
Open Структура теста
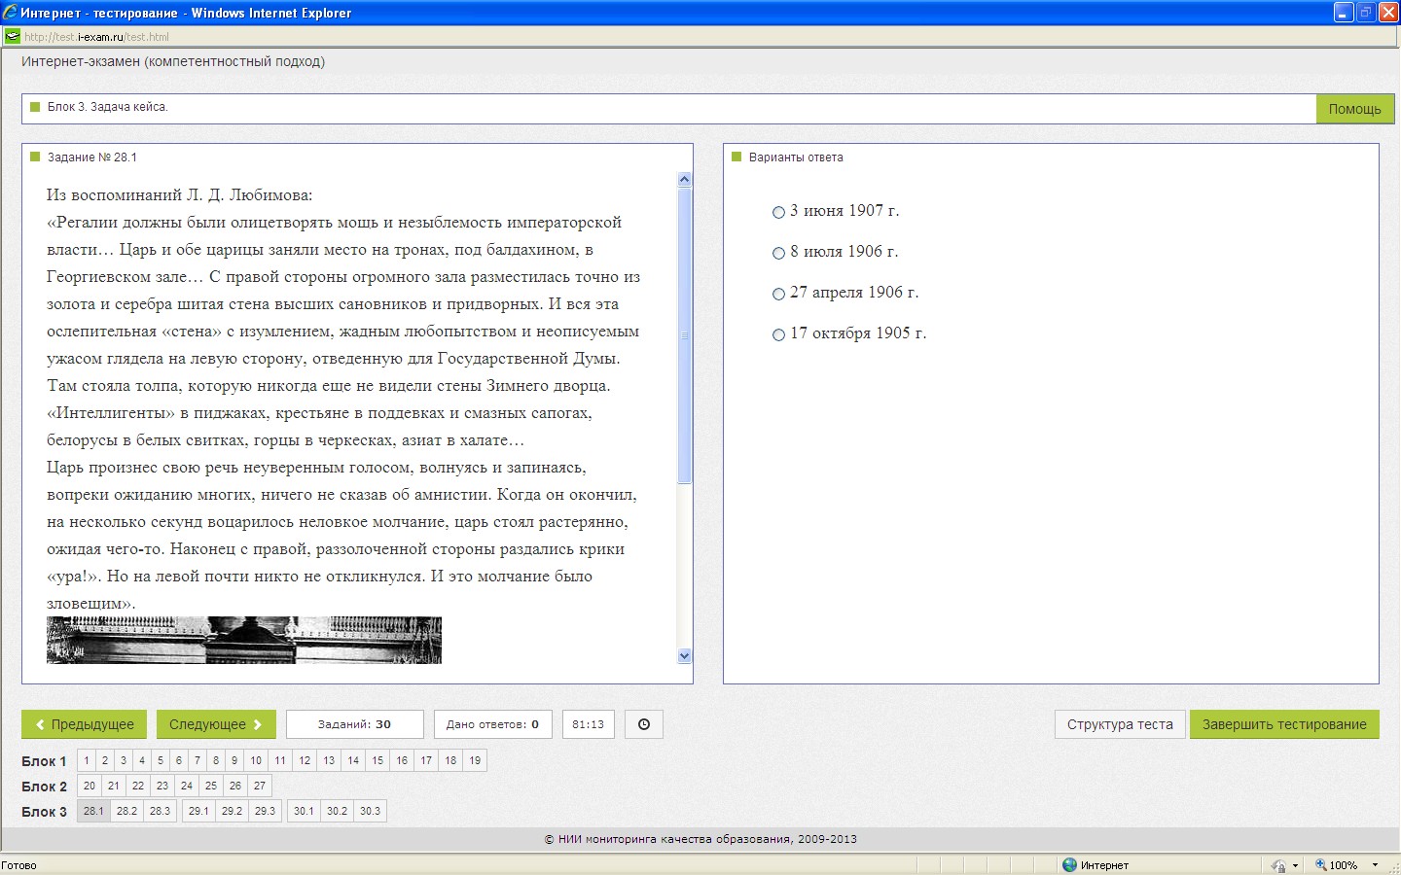click(1120, 724)
